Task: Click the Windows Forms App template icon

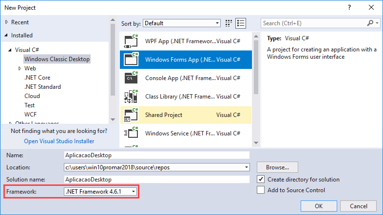Action: pyautogui.click(x=131, y=60)
